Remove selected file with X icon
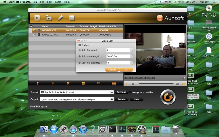 click(68, 83)
